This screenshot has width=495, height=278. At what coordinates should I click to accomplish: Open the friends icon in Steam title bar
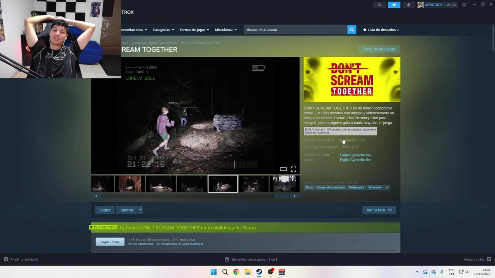[x=379, y=5]
